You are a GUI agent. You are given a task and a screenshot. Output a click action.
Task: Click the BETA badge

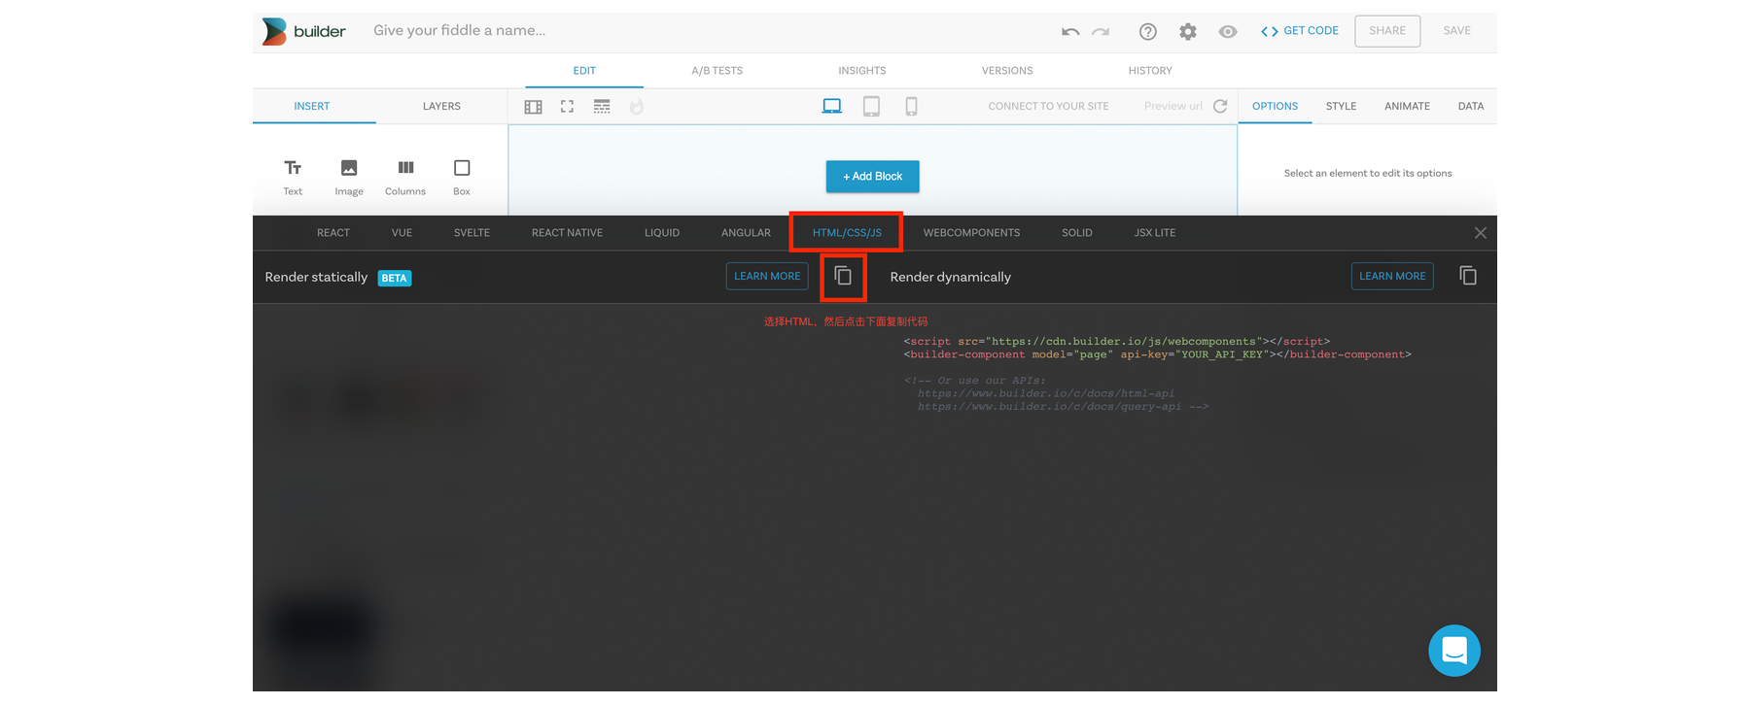[x=395, y=279]
